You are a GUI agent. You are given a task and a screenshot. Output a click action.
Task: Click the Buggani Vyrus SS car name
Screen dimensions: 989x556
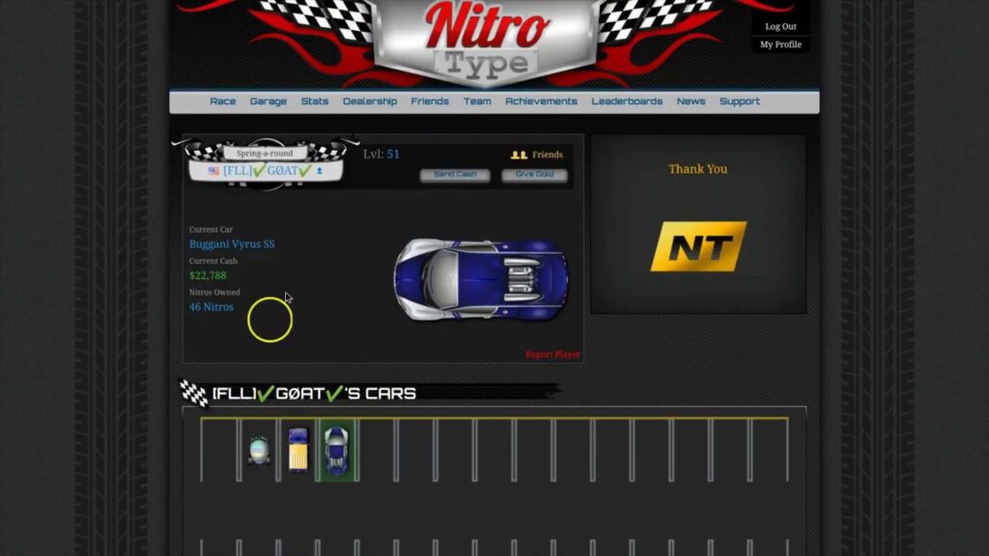point(232,244)
